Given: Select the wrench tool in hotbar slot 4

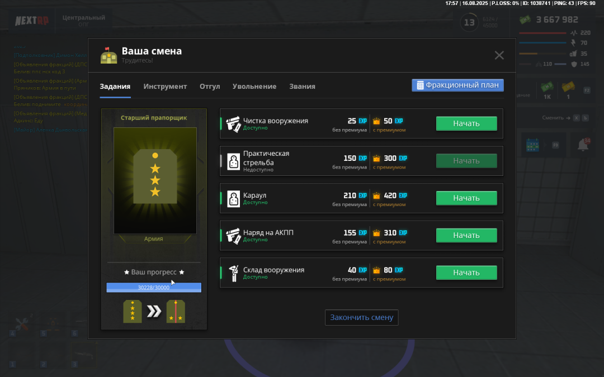Looking at the screenshot, I should point(22,325).
